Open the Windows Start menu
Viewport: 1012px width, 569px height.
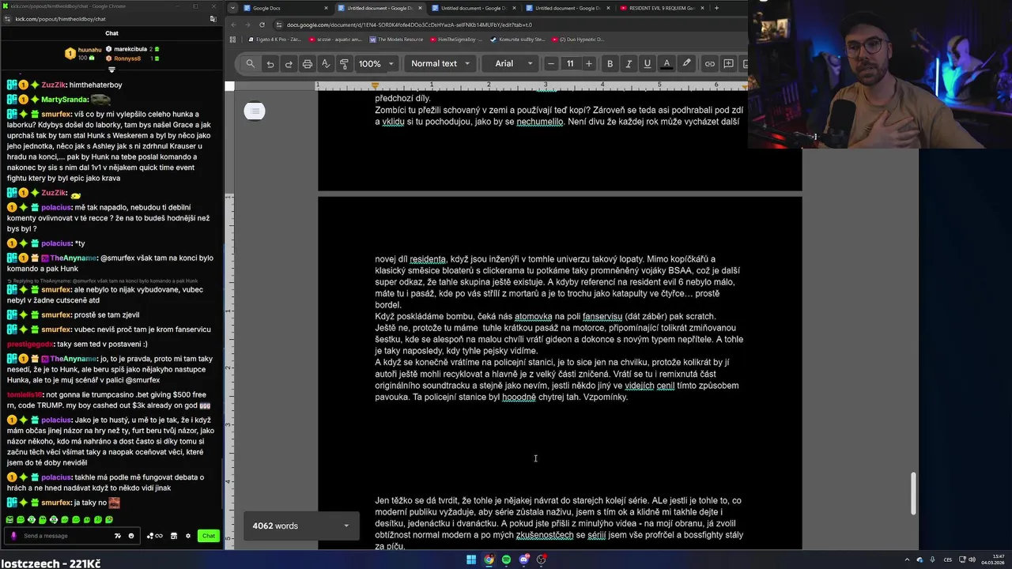[471, 560]
